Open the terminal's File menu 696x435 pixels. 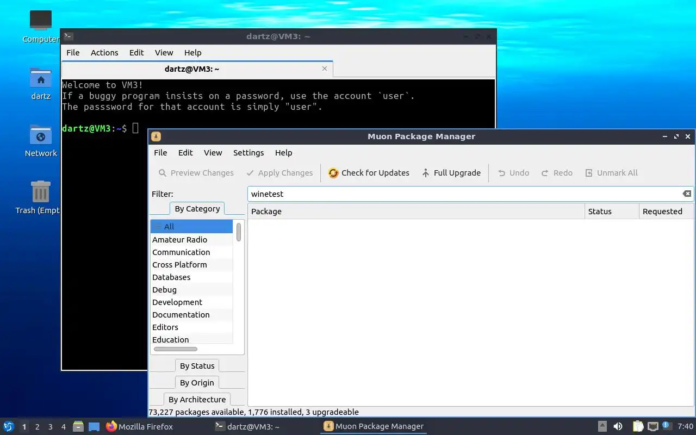click(73, 53)
